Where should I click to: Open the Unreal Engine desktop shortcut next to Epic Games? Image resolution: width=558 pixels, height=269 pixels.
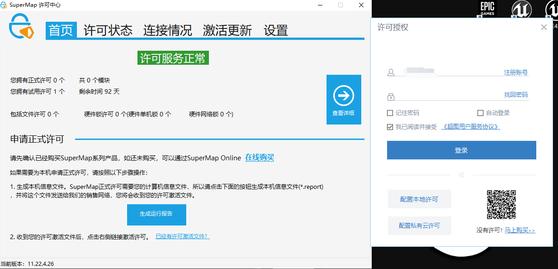coord(521,9)
